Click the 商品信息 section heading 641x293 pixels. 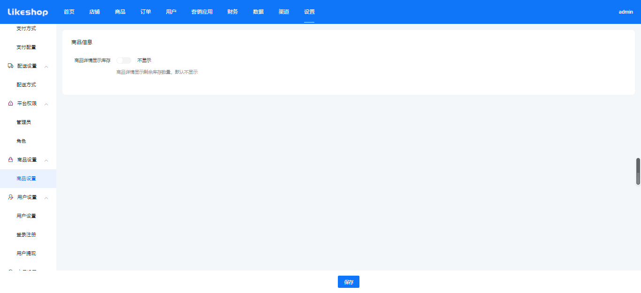point(82,42)
